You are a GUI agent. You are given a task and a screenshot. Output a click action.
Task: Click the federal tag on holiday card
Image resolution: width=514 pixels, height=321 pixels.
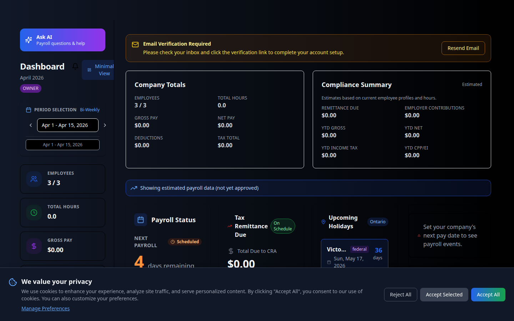point(359,249)
